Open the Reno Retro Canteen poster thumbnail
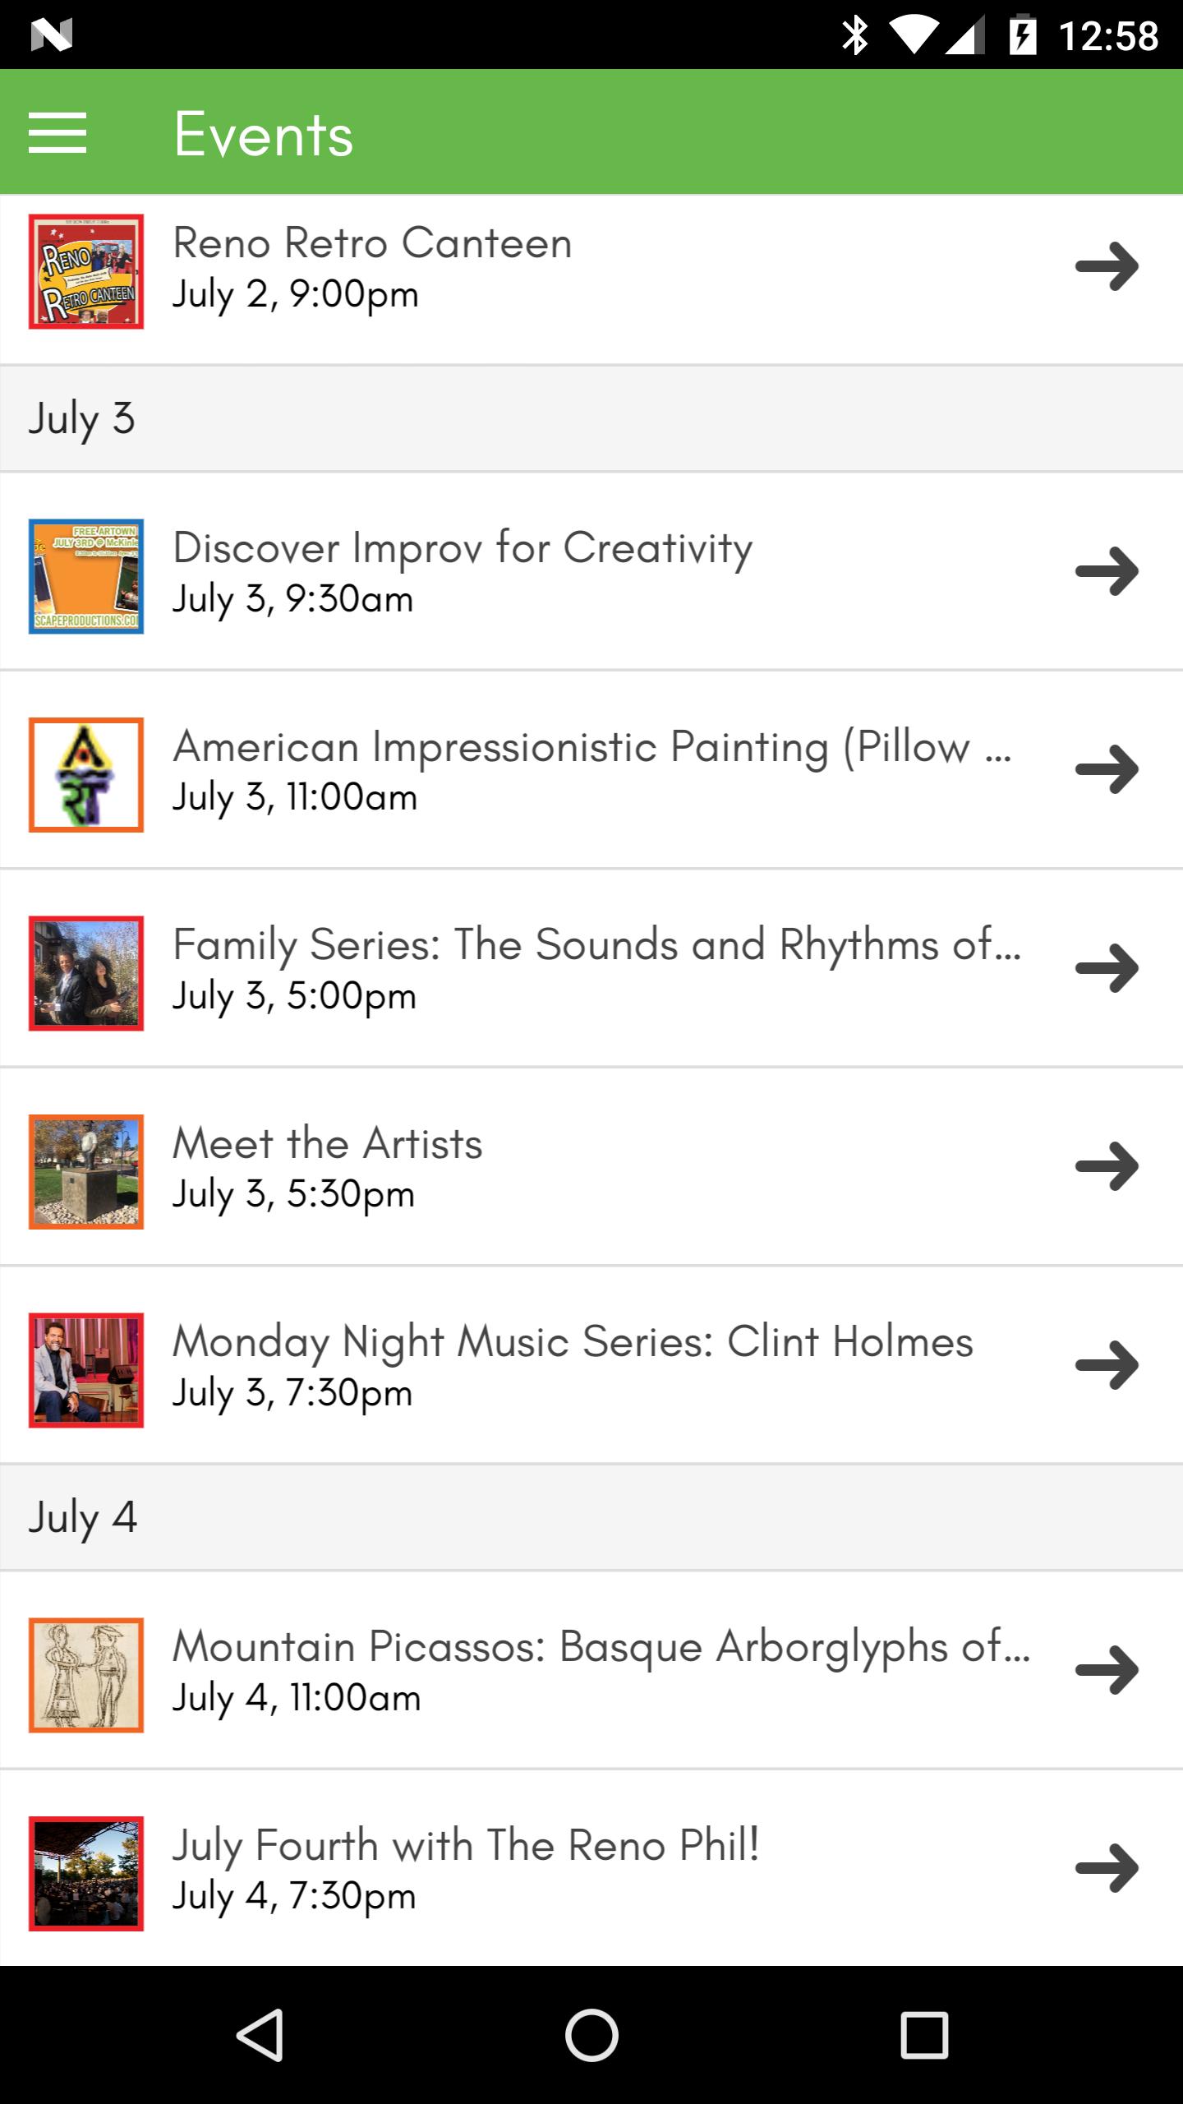This screenshot has height=2104, width=1183. point(86,271)
